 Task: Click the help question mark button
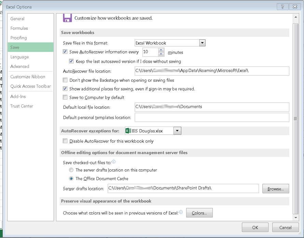pyautogui.click(x=282, y=6)
